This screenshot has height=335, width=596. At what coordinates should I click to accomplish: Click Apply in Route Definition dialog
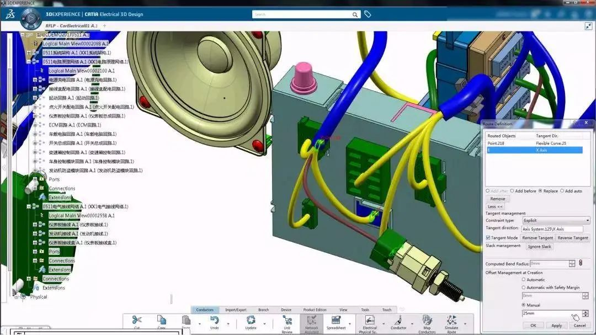[556, 326]
